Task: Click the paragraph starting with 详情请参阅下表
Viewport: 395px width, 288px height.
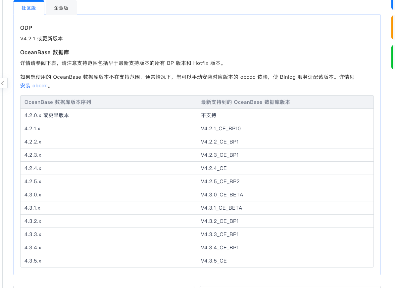Action: click(123, 63)
